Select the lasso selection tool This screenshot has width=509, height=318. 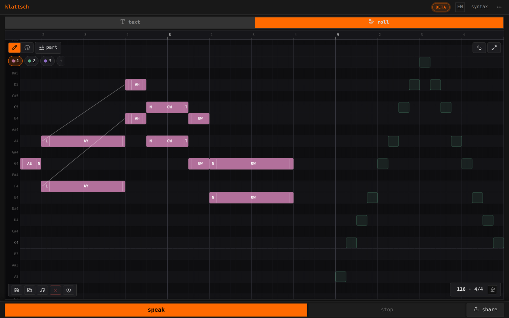tap(27, 48)
